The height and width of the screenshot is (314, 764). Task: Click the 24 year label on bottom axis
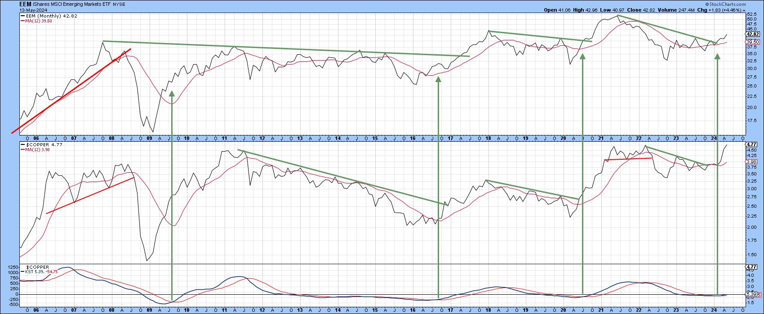point(714,310)
